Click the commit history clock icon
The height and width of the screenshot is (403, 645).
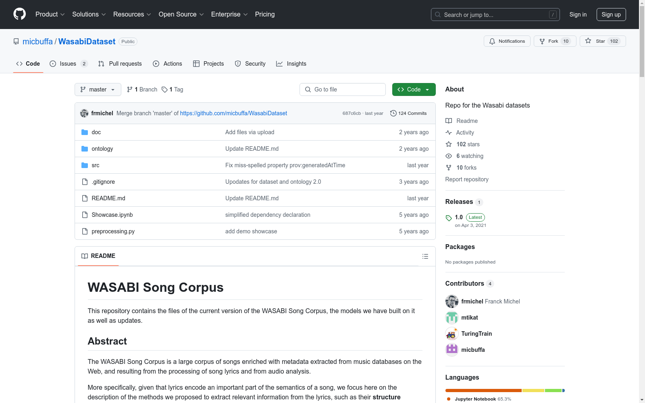click(393, 113)
